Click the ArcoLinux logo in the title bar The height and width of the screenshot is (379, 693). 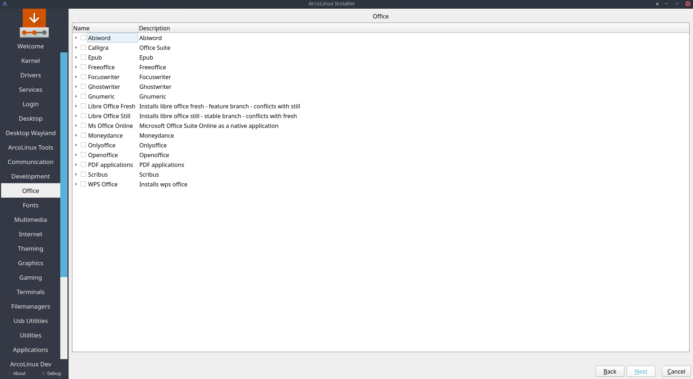pos(5,4)
